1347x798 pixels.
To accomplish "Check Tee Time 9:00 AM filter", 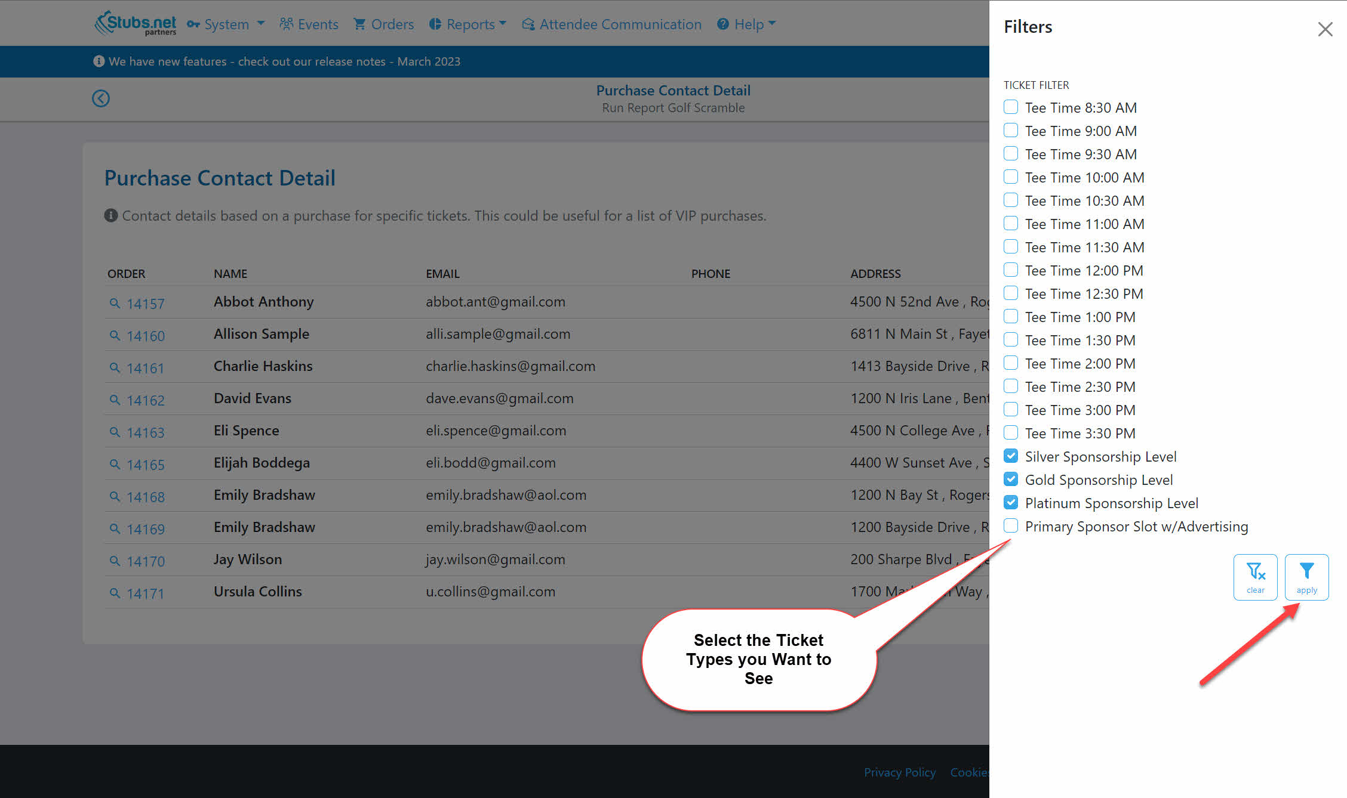I will pyautogui.click(x=1010, y=130).
